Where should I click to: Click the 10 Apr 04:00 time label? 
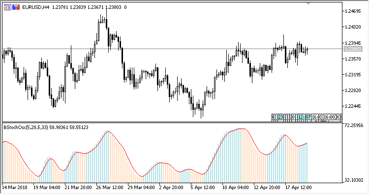point(236,188)
